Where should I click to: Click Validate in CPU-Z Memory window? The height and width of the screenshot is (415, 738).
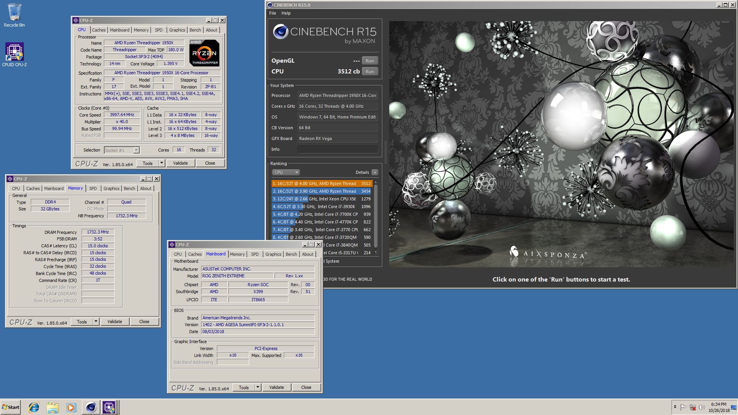115,322
